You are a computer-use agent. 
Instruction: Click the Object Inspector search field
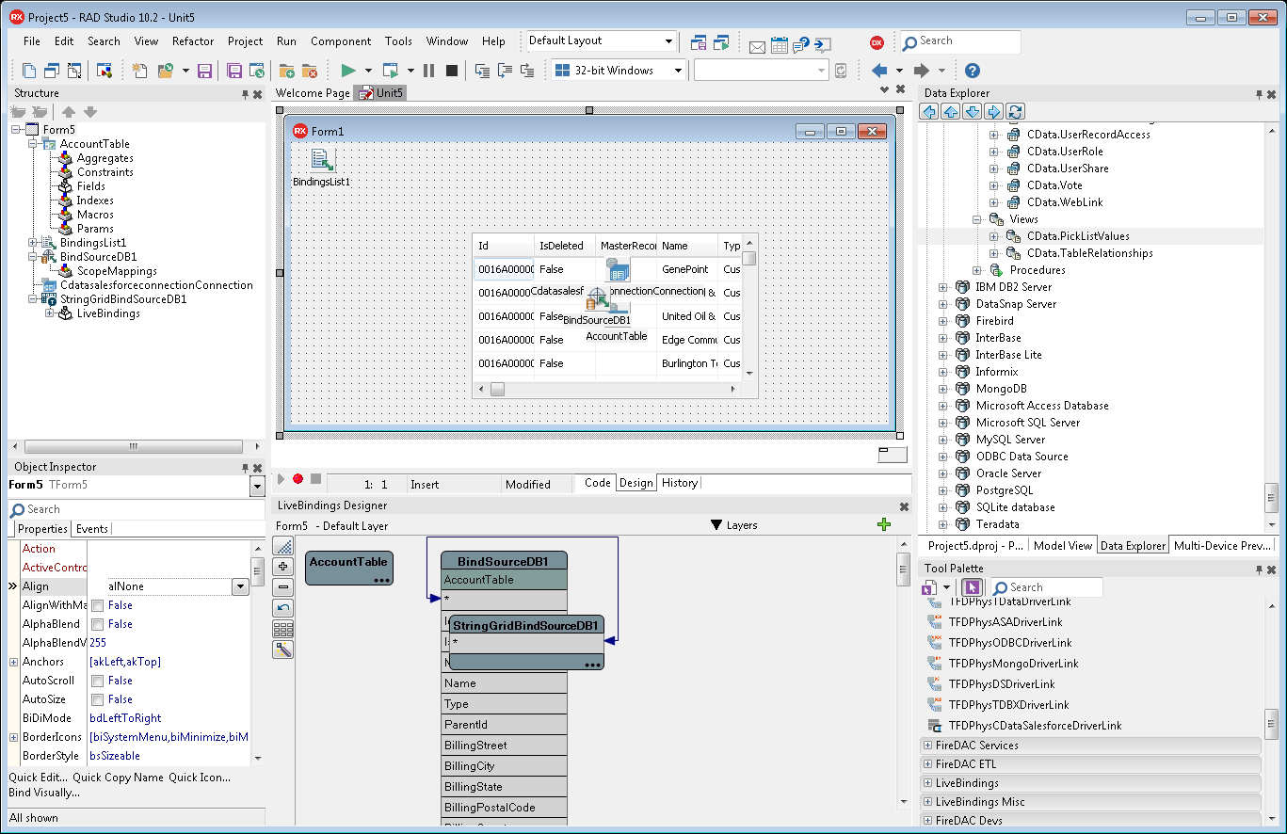point(132,509)
